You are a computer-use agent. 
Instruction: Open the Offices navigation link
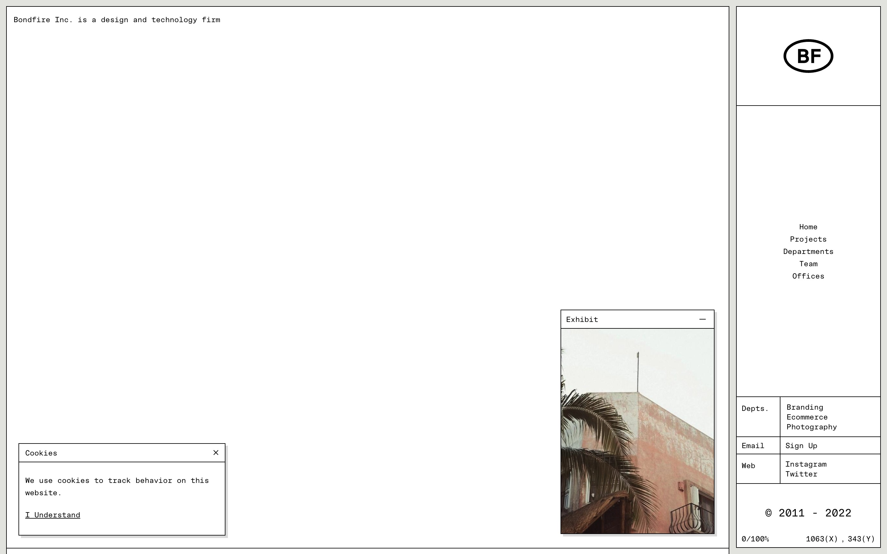pos(808,276)
